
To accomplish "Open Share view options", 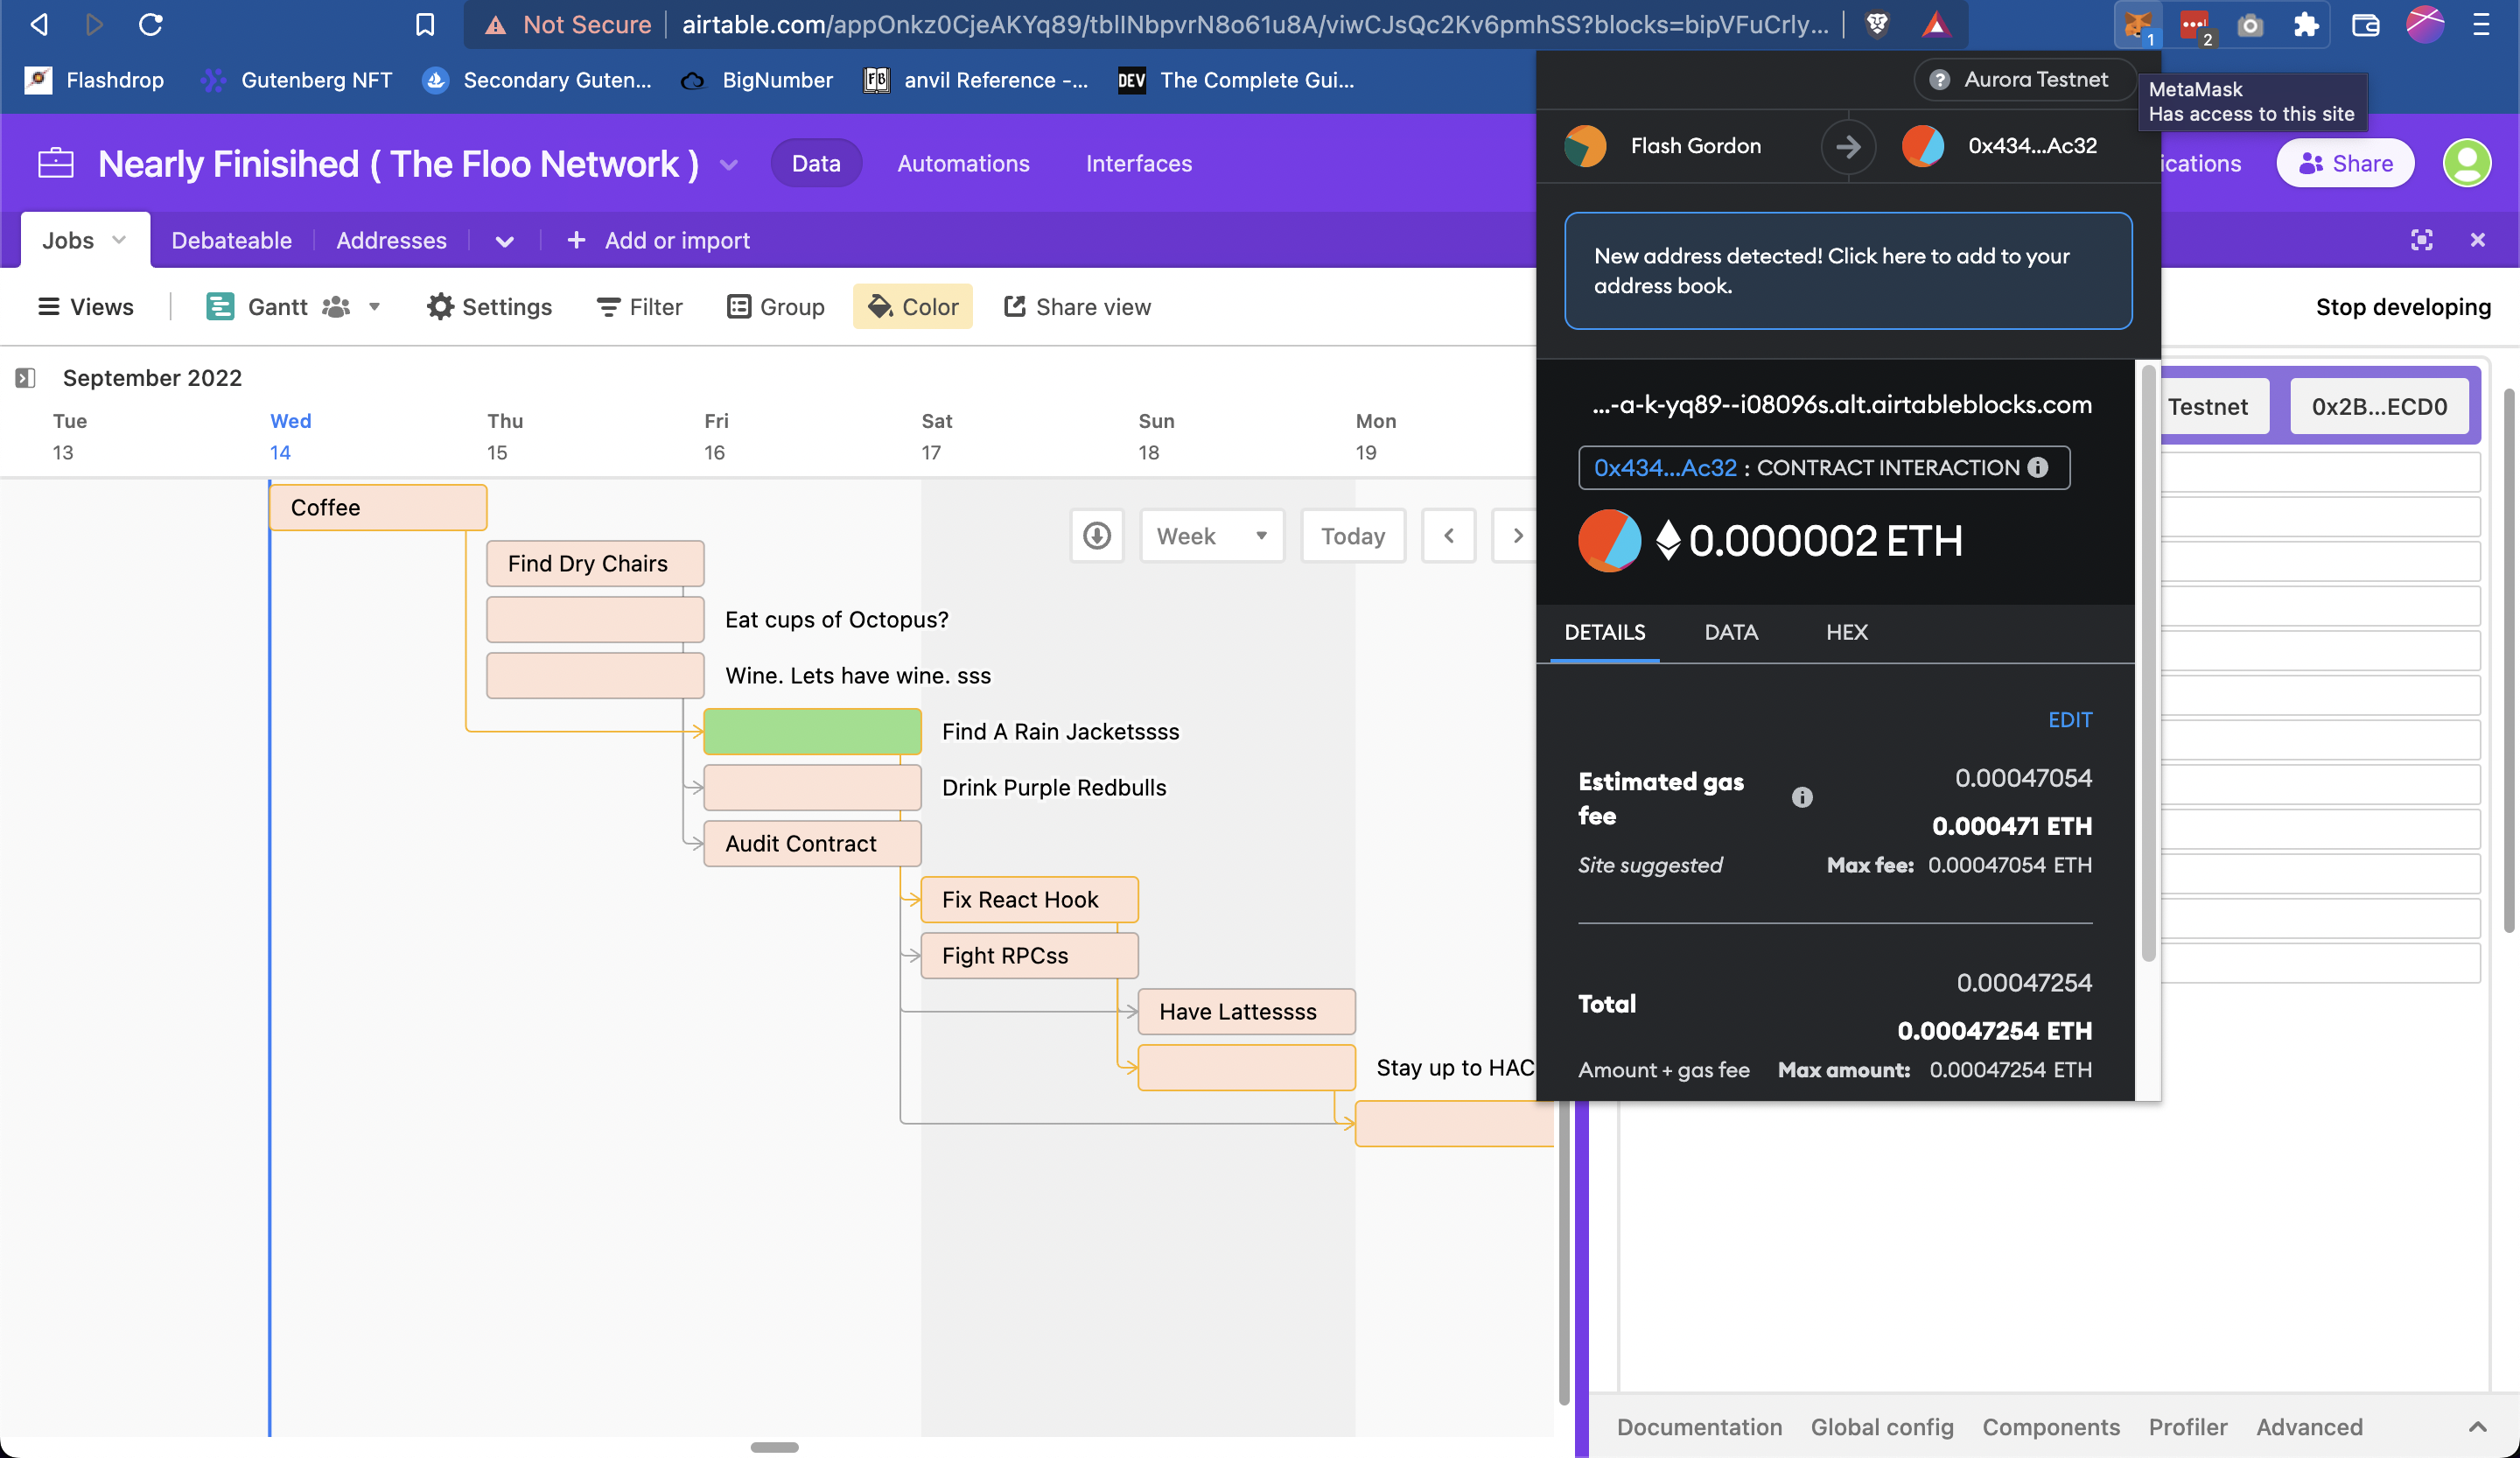I will point(1077,307).
